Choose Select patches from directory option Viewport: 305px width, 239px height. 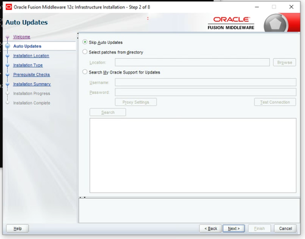[x=85, y=52]
